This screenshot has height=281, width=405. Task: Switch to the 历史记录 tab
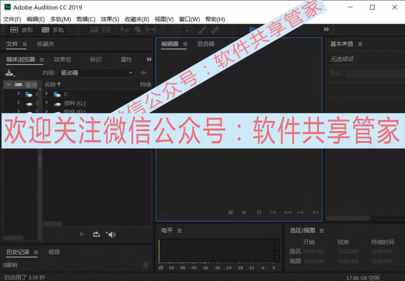[x=18, y=252]
